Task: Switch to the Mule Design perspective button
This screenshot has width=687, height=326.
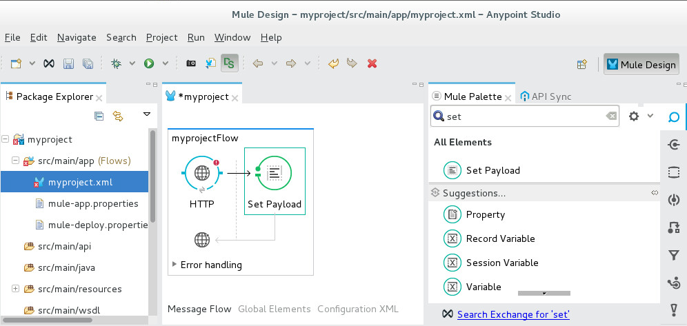Action: coord(641,64)
